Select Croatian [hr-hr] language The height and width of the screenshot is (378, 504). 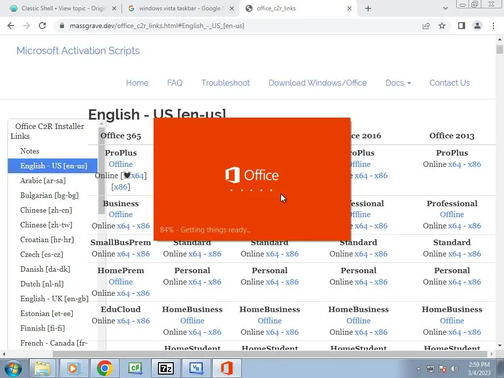pos(47,240)
